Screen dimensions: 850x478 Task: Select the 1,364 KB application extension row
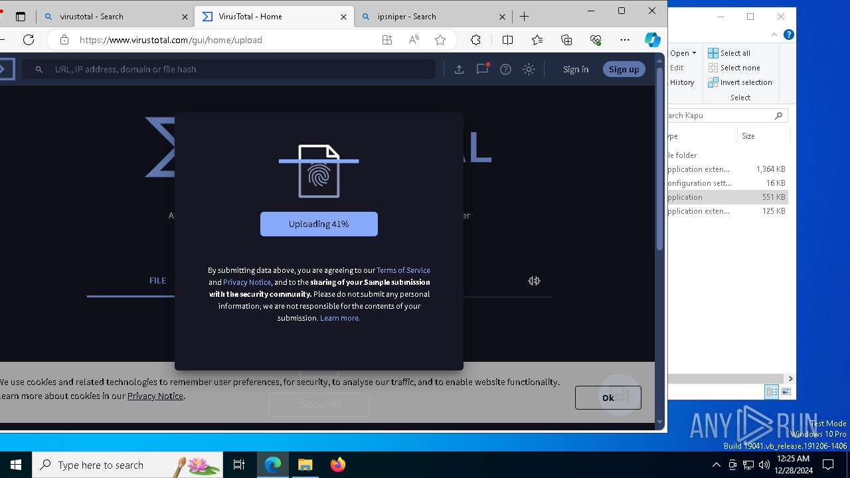(728, 169)
